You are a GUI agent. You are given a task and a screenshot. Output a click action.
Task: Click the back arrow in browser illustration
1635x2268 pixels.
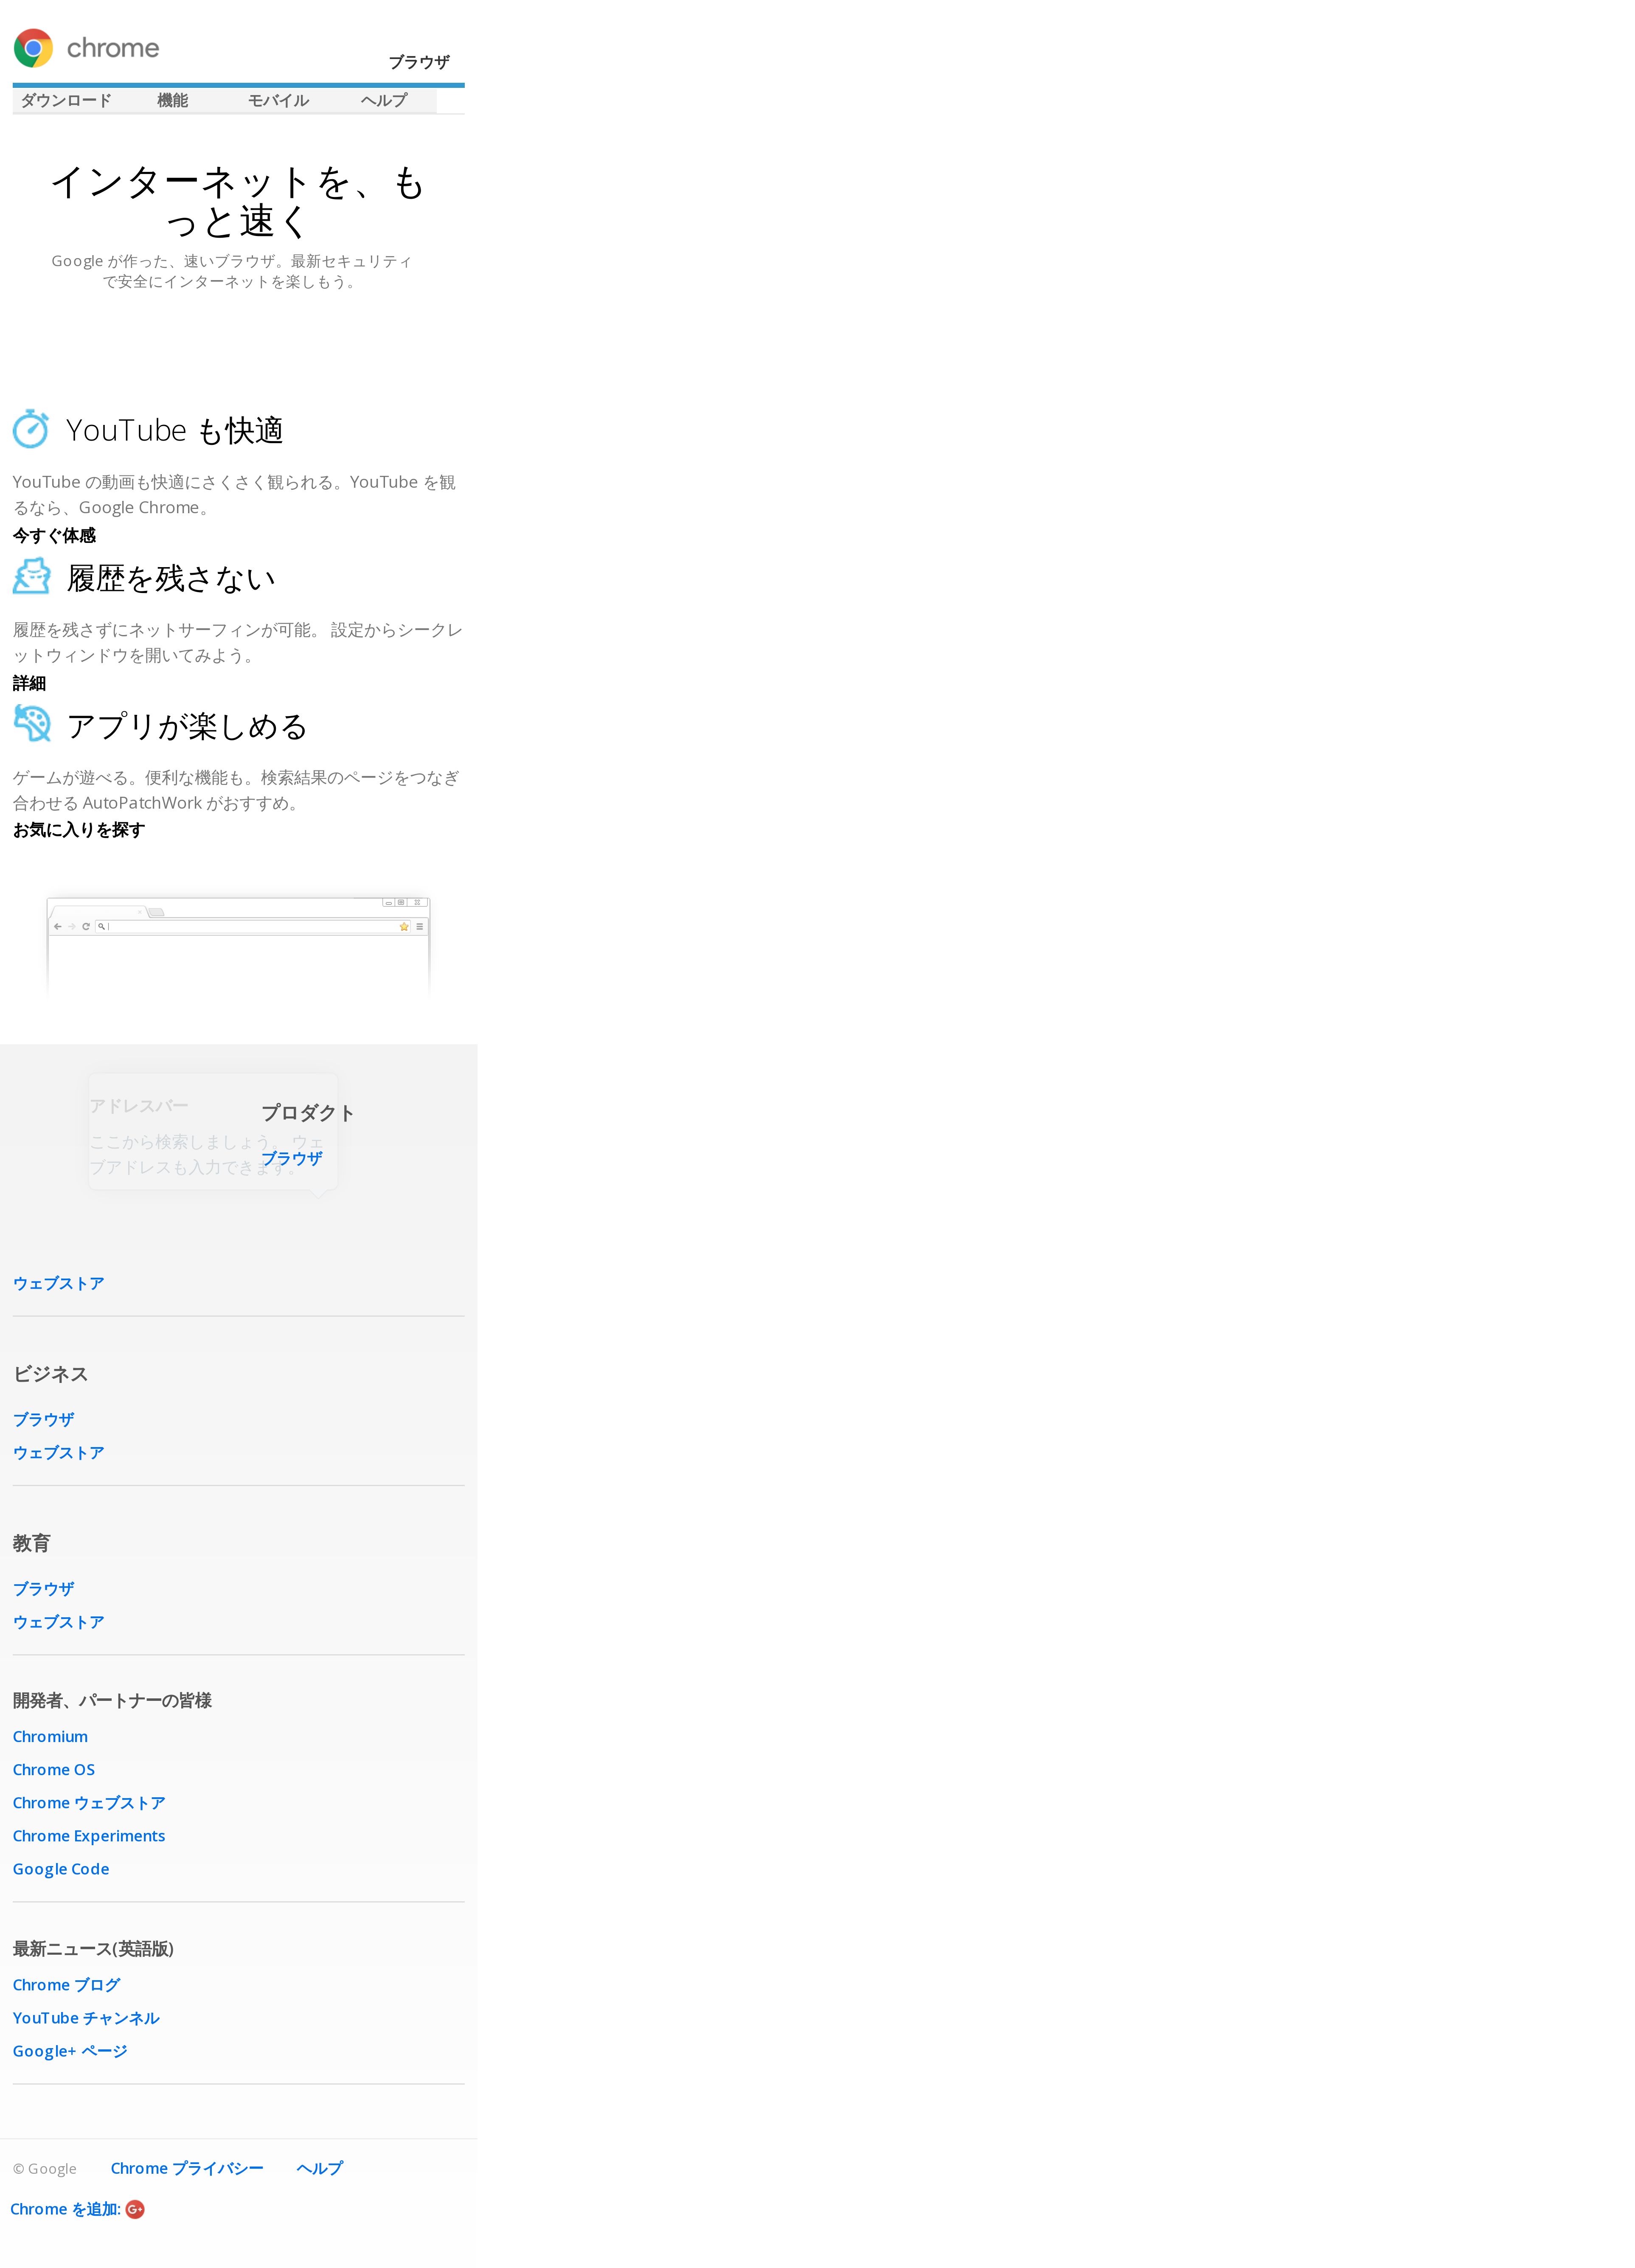[x=58, y=927]
